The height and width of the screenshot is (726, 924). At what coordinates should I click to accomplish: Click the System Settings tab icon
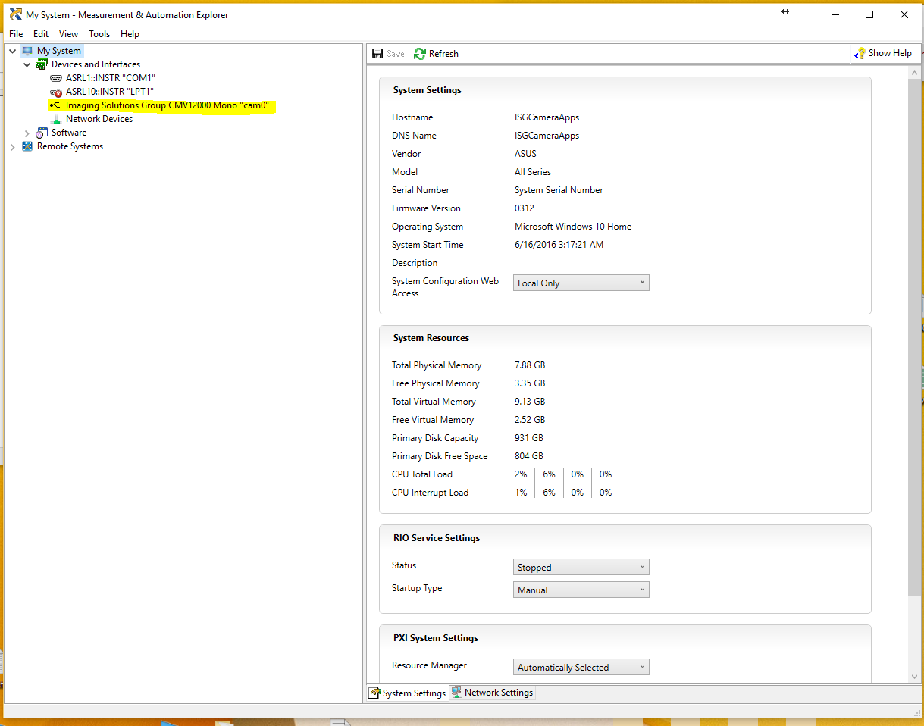[x=374, y=693]
